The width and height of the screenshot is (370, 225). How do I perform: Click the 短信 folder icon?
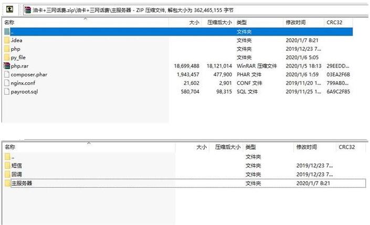tap(7, 165)
